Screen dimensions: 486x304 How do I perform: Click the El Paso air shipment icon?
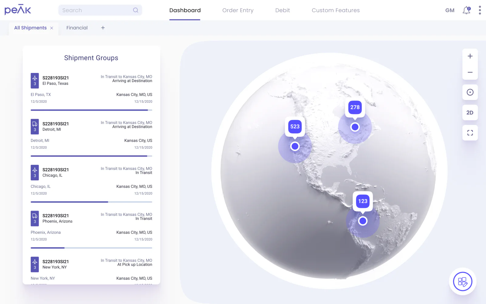(35, 81)
